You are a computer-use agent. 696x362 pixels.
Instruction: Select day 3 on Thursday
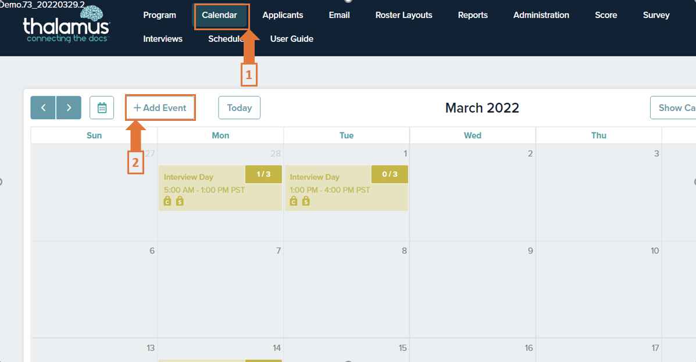(x=656, y=153)
